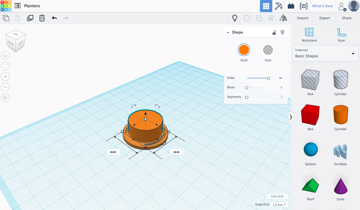Image resolution: width=360 pixels, height=210 pixels.
Task: Zoom out with minus button
Action: (x=5, y=87)
